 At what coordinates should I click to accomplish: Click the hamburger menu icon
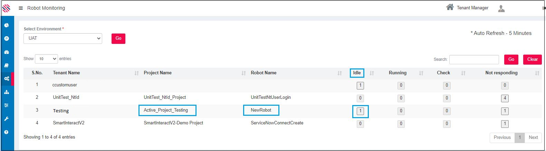21,8
